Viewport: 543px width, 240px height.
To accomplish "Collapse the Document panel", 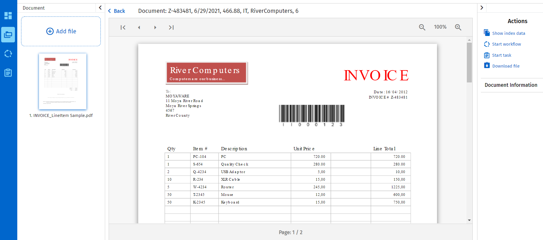I will coord(100,8).
